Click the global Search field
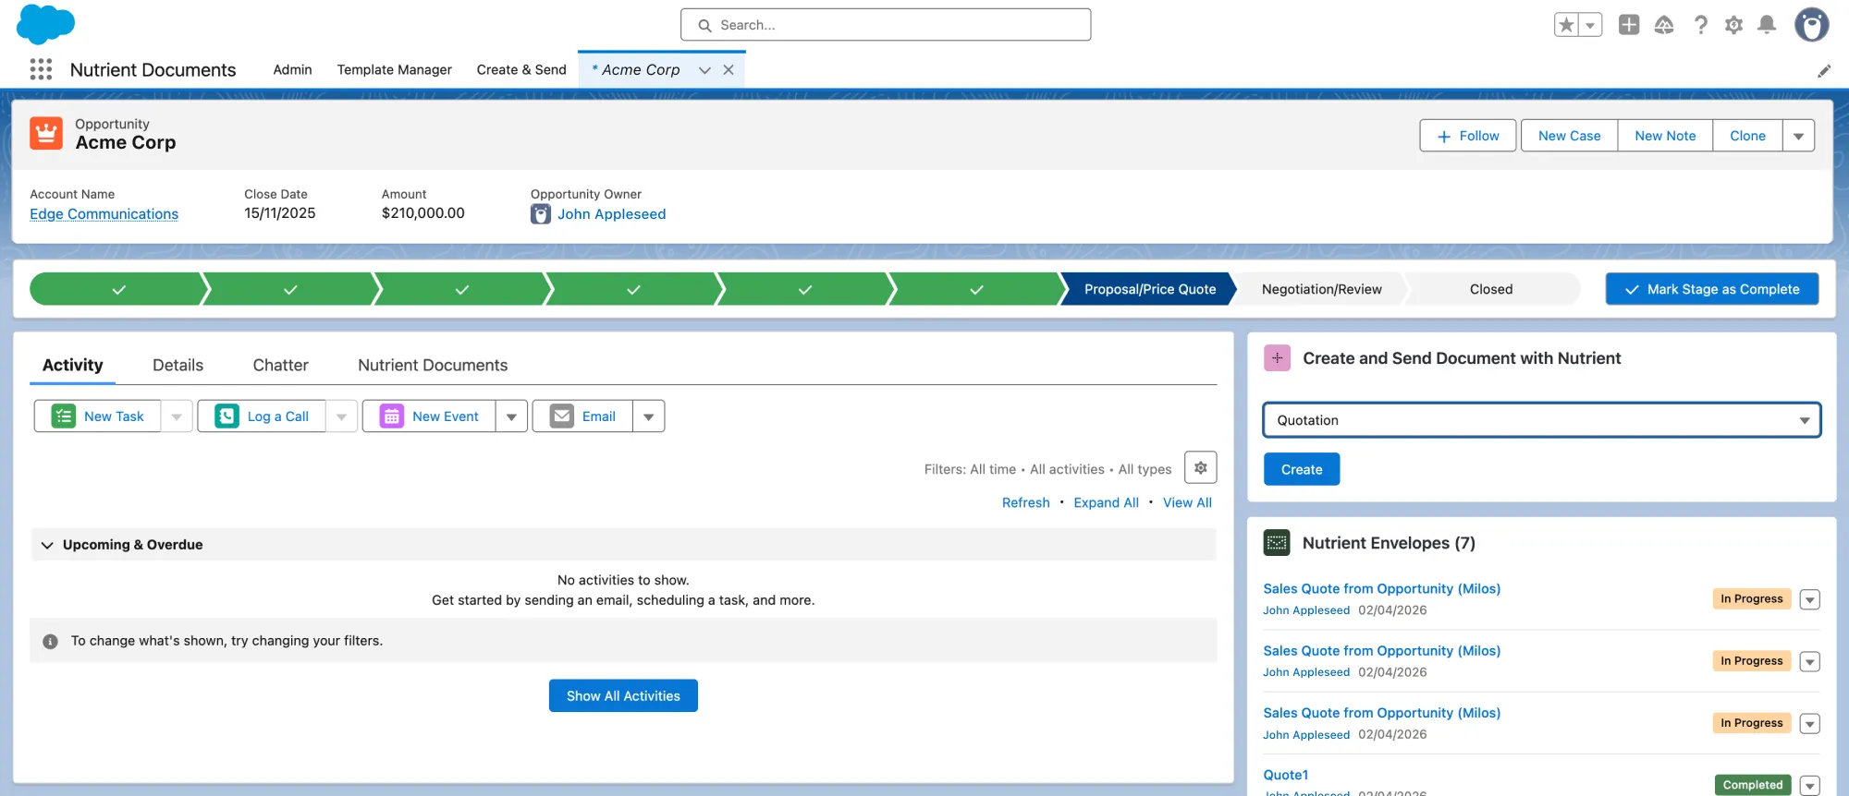The height and width of the screenshot is (796, 1849). tap(886, 25)
